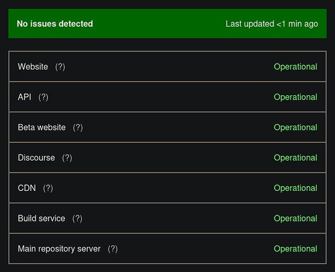Click Operational status for CDN
The height and width of the screenshot is (272, 335).
coord(295,188)
